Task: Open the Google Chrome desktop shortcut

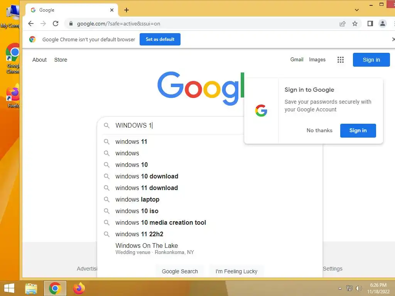Action: [13, 59]
